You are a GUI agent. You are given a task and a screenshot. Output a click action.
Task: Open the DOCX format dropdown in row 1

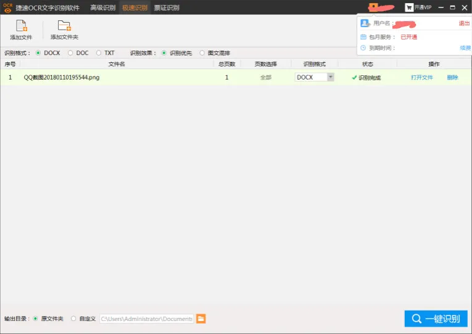pyautogui.click(x=331, y=77)
